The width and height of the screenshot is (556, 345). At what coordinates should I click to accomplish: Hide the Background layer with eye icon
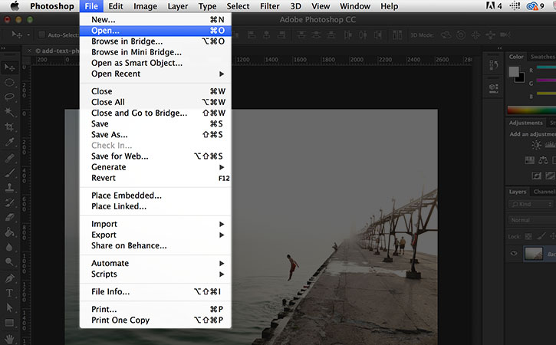pyautogui.click(x=515, y=254)
